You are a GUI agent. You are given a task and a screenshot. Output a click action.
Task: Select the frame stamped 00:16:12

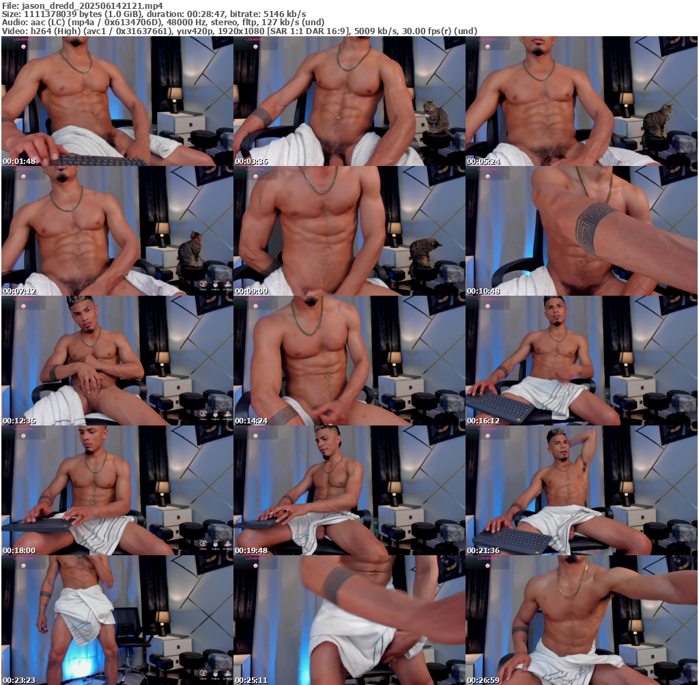[x=581, y=361]
